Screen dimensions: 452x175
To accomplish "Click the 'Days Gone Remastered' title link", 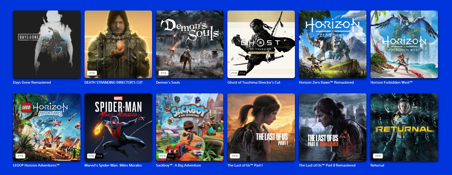I will click(x=32, y=82).
